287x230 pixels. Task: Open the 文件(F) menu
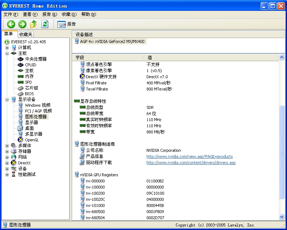click(10, 14)
